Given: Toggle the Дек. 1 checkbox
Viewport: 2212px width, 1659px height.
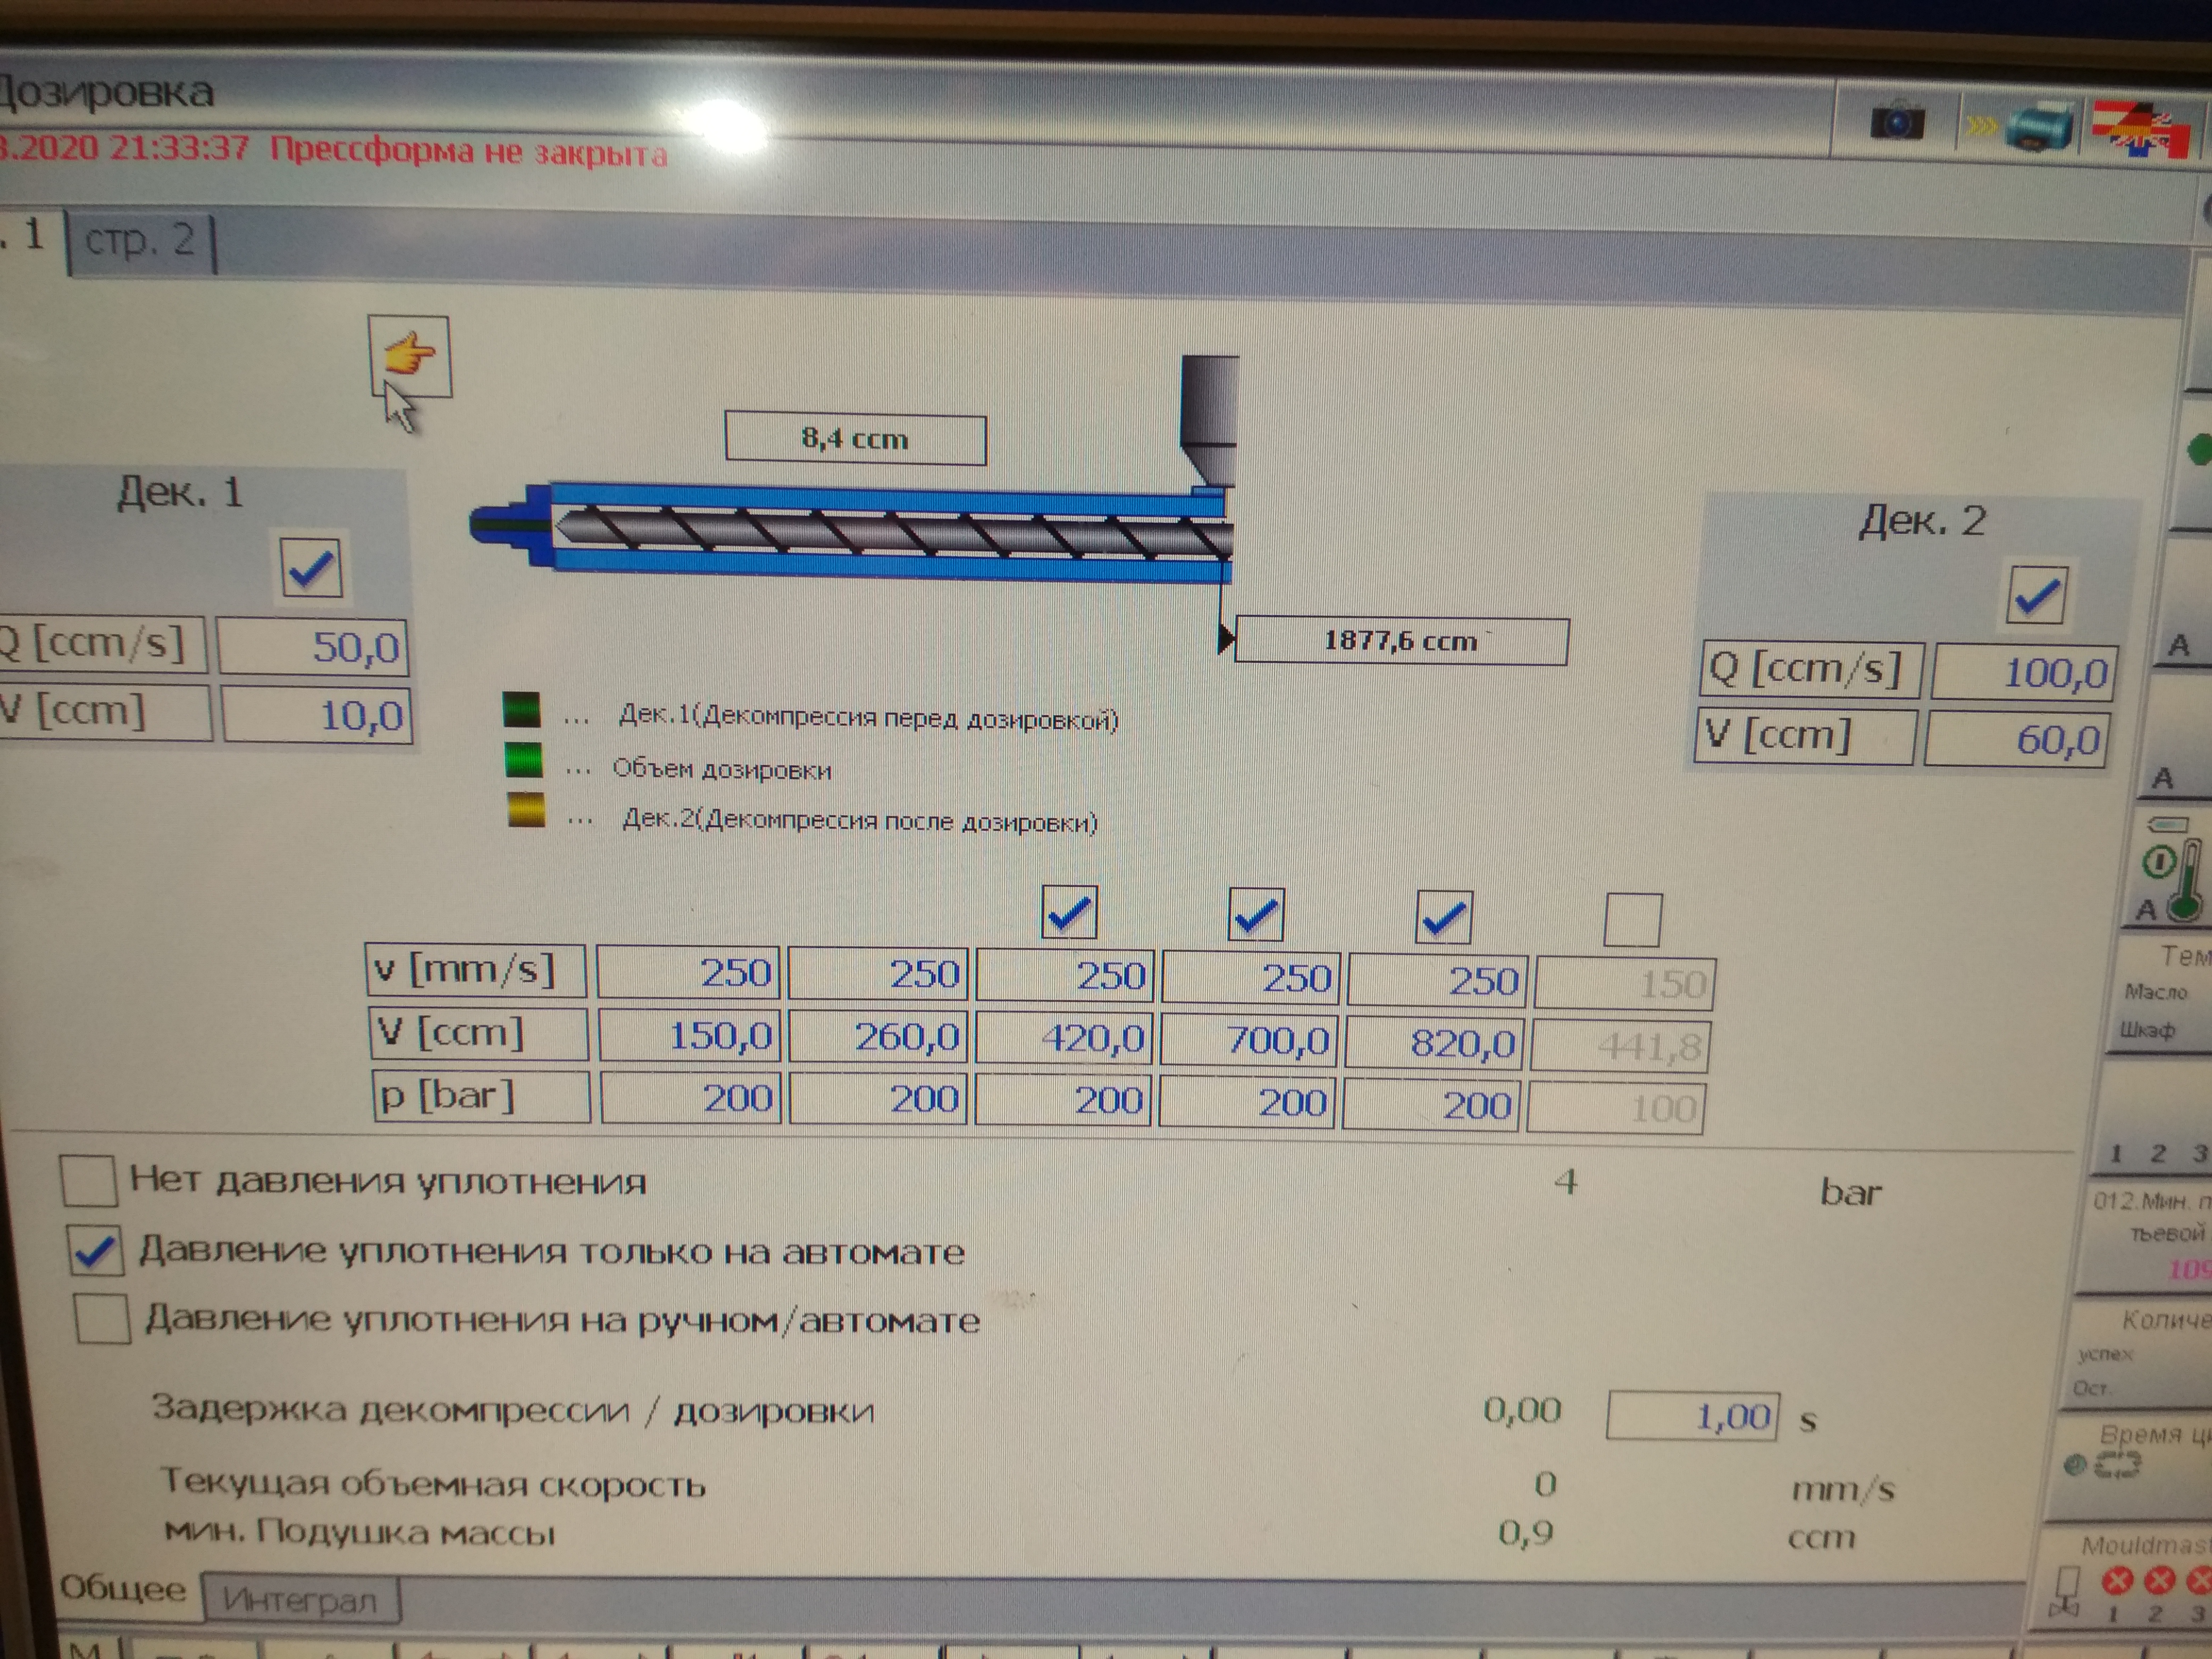Looking at the screenshot, I should pos(311,568).
